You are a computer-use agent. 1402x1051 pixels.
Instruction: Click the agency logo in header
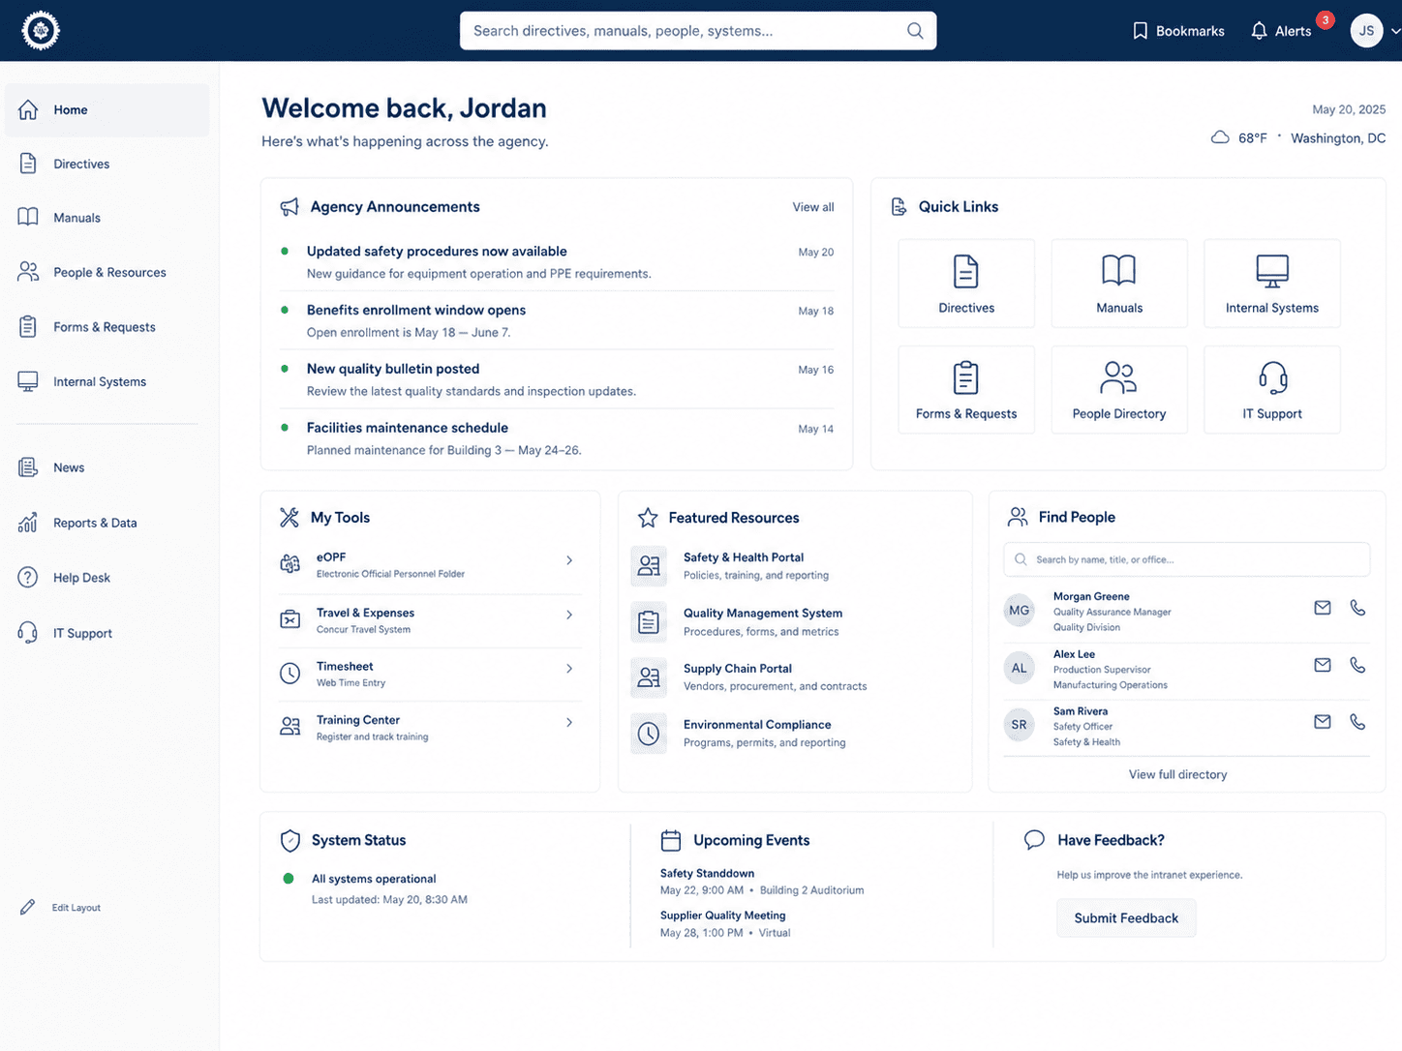(x=41, y=31)
